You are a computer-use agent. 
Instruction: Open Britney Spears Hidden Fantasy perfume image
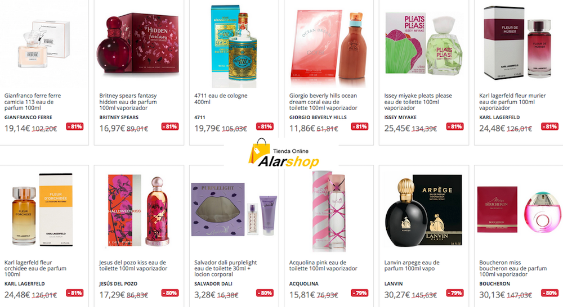point(138,43)
